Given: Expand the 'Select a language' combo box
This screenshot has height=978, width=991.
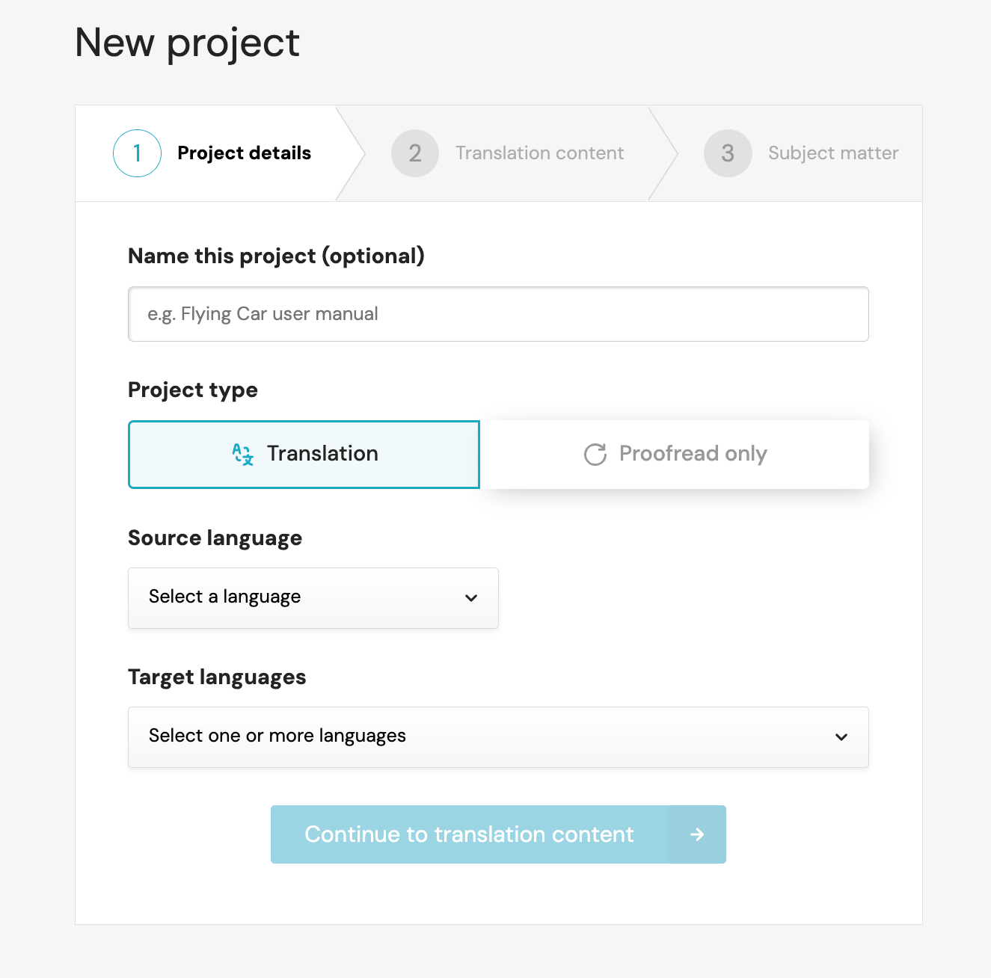Looking at the screenshot, I should pyautogui.click(x=313, y=598).
